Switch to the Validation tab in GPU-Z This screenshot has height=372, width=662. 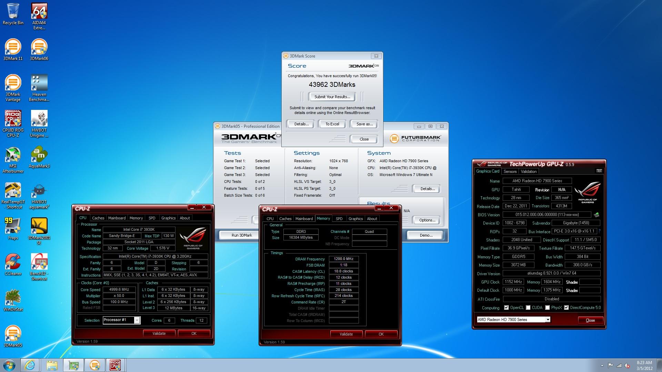click(529, 172)
